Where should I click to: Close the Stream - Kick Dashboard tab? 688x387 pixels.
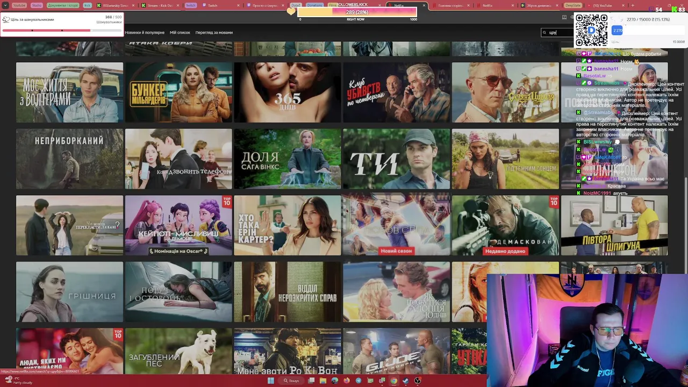pyautogui.click(x=177, y=5)
